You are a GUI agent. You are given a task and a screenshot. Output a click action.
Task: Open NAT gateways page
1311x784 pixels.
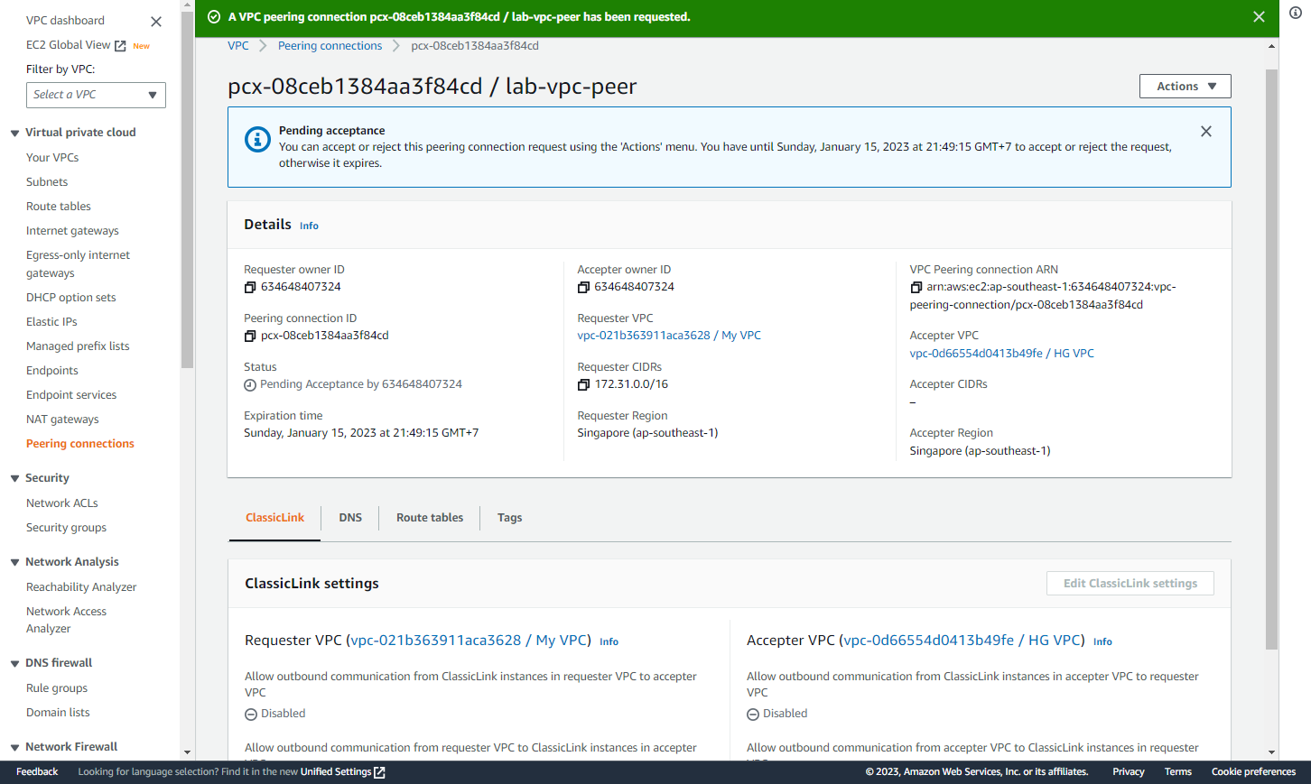pos(62,420)
